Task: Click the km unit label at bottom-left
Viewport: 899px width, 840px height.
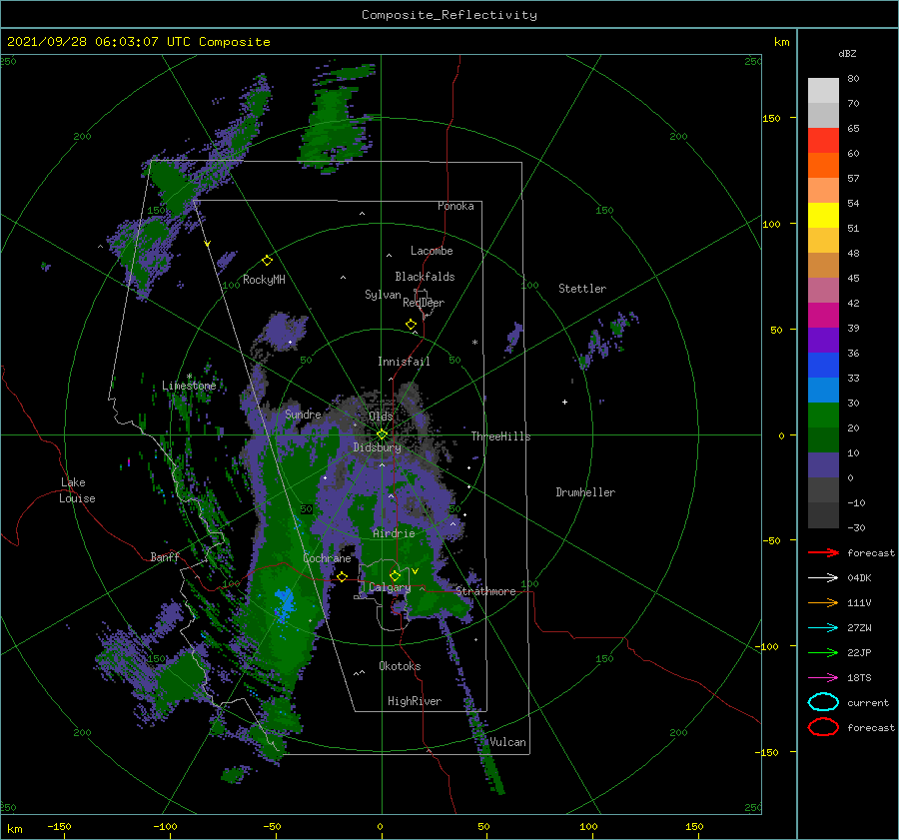Action: [x=15, y=829]
